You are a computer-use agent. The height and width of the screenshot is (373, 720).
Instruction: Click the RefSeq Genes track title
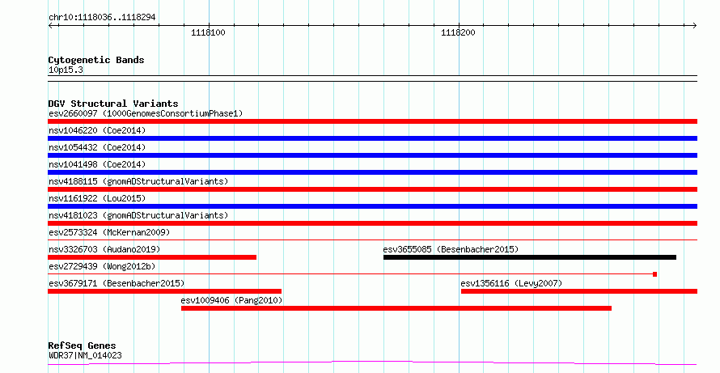pos(83,345)
